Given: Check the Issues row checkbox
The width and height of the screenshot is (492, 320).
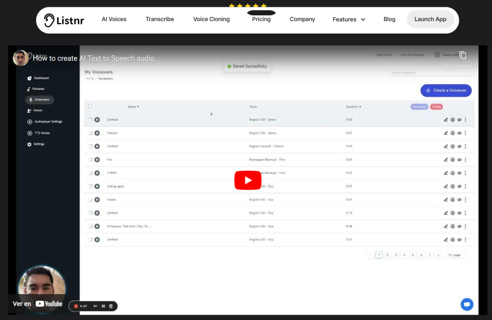Looking at the screenshot, I should click(90, 199).
